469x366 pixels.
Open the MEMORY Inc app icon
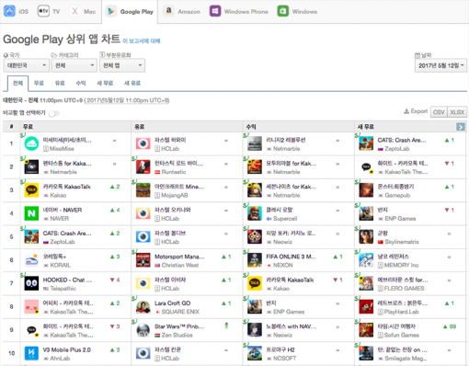point(366,260)
